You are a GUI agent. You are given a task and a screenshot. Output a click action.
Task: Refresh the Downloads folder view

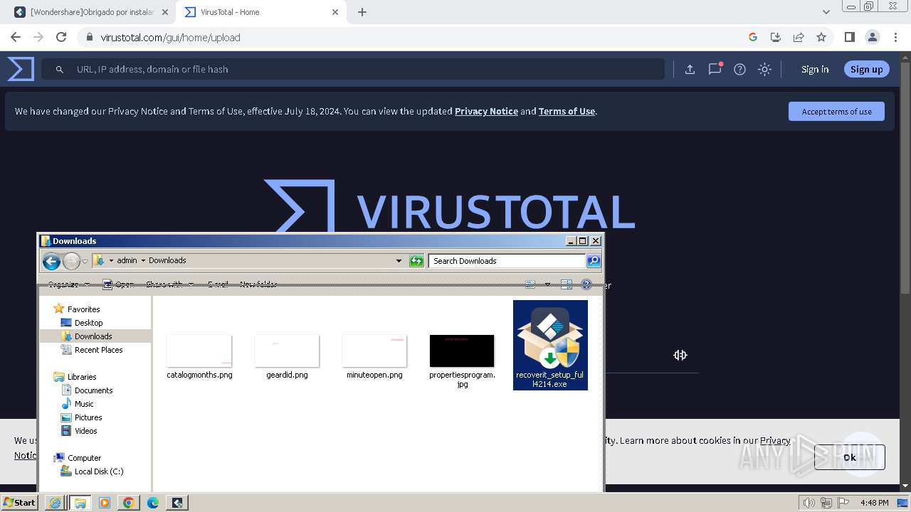point(416,261)
